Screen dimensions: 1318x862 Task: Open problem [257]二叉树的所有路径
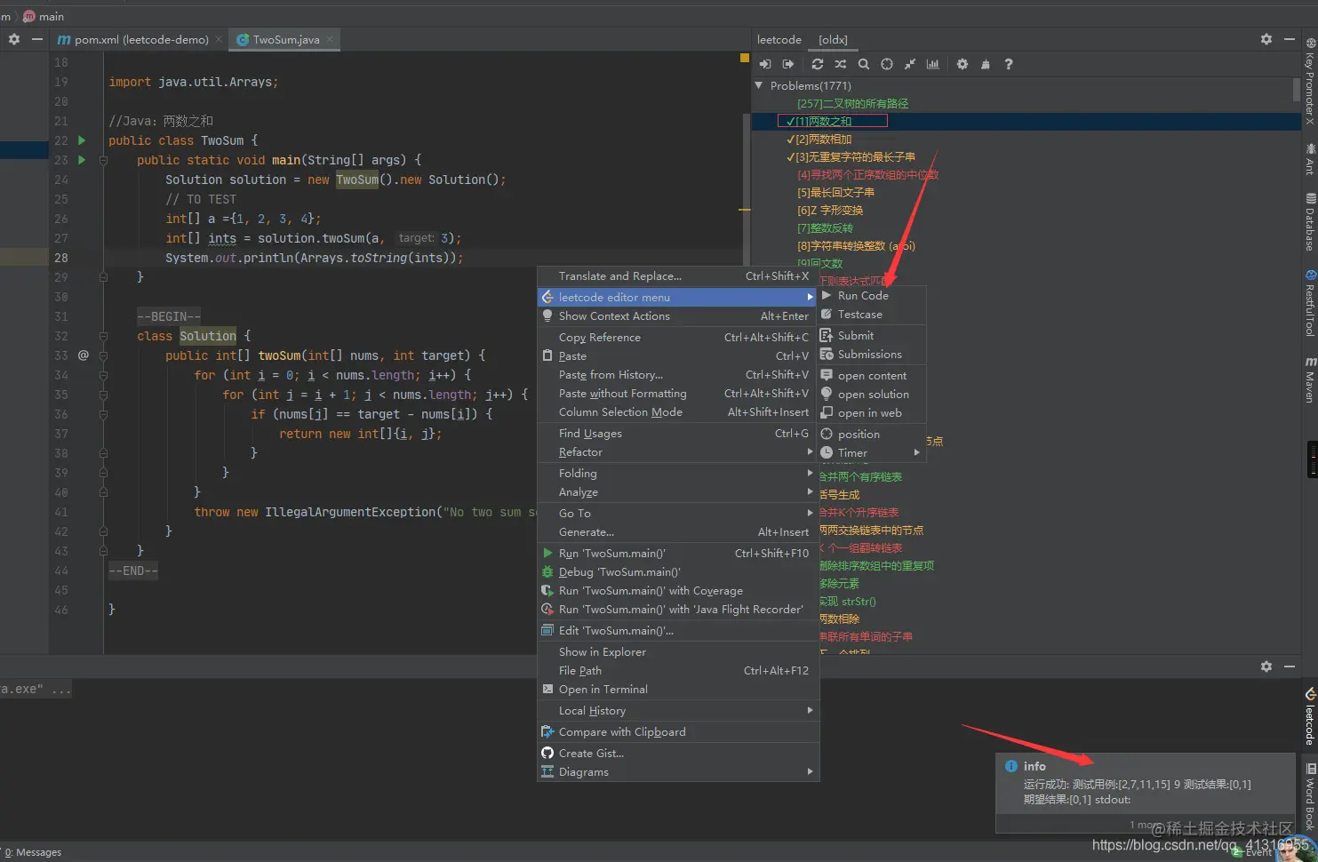(x=852, y=103)
